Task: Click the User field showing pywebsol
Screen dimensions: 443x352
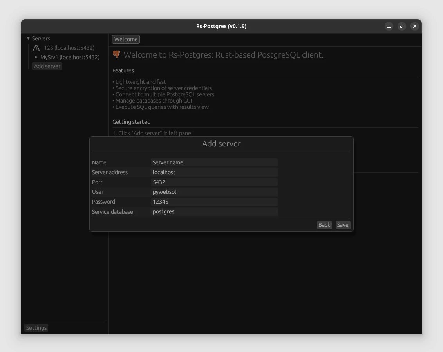Action: [214, 191]
